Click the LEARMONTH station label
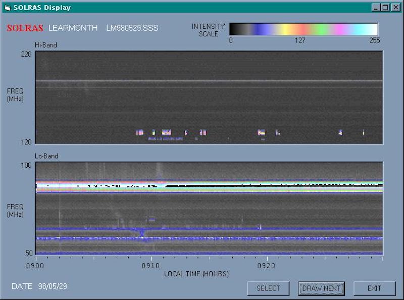Viewport: 404px width, 300px height. [73, 28]
